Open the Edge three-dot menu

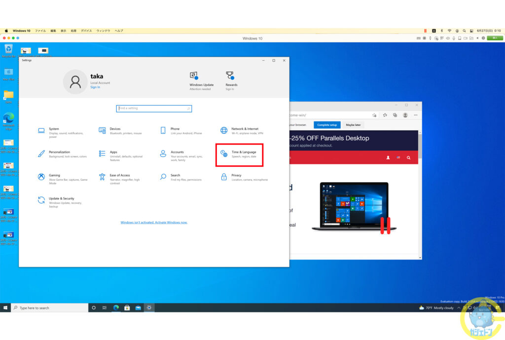(x=416, y=115)
